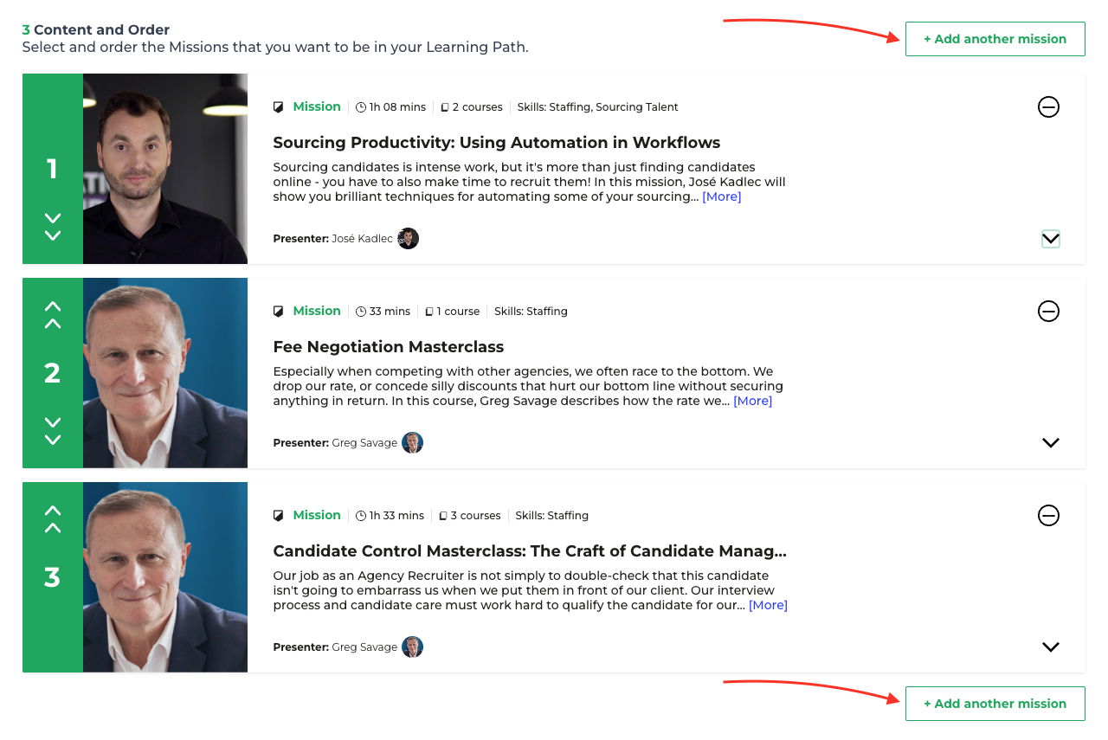Image resolution: width=1108 pixels, height=740 pixels.
Task: Click José Kadlec's small presenter avatar
Action: [409, 239]
